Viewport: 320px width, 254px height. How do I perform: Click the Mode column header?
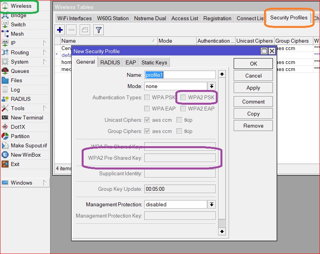[x=177, y=41]
